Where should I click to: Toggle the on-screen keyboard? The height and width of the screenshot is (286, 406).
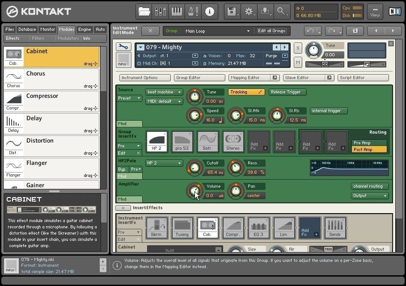[x=177, y=11]
